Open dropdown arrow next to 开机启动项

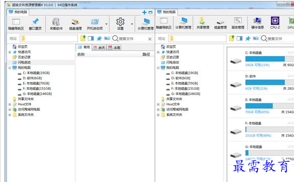[106, 24]
